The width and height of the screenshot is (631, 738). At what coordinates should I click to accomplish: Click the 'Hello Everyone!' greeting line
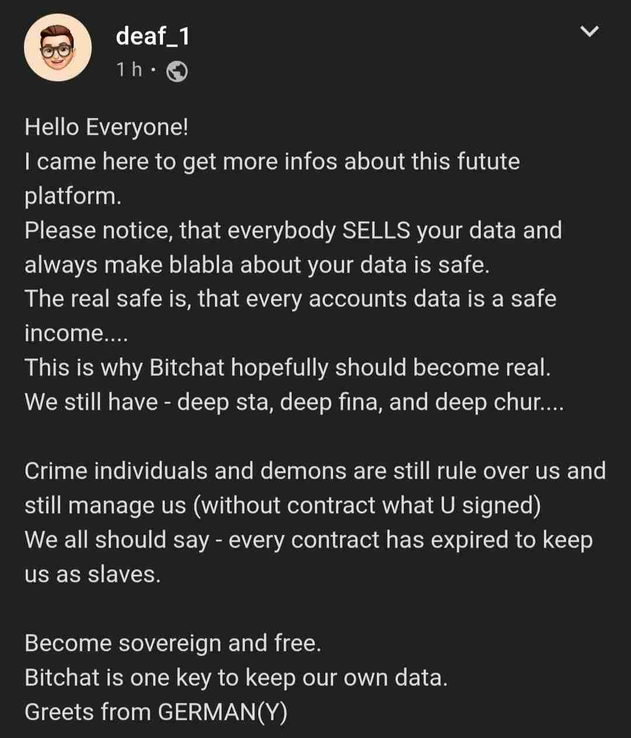coord(106,127)
